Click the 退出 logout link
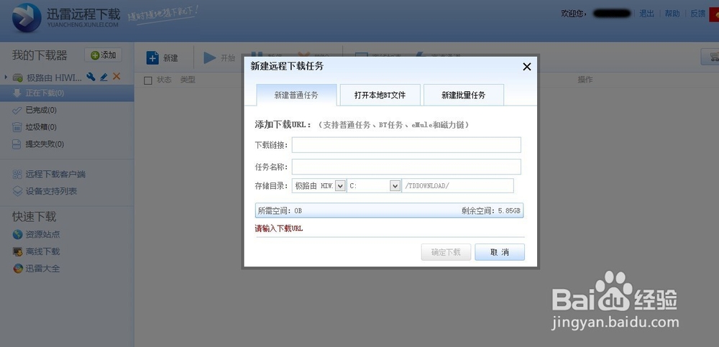Viewport: 719px width, 347px height. click(x=646, y=14)
